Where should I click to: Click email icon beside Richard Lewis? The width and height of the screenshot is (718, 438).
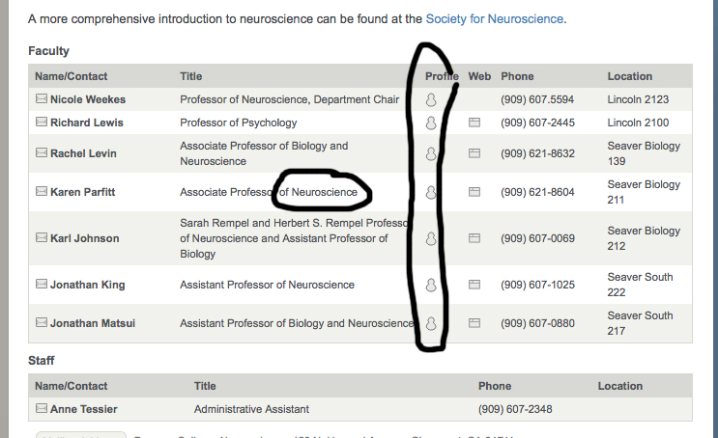pos(41,123)
